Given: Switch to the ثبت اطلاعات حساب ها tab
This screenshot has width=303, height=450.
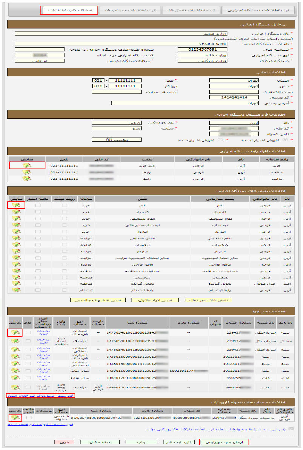Looking at the screenshot, I should (x=130, y=10).
